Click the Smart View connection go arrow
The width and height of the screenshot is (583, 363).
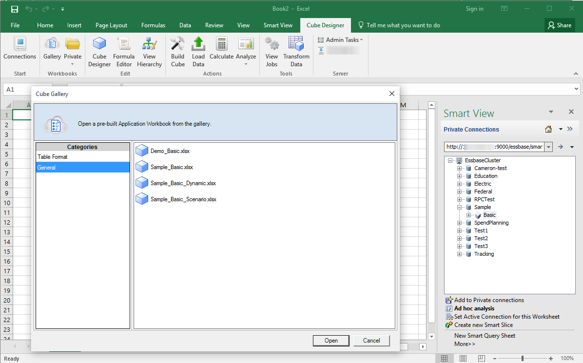[560, 147]
